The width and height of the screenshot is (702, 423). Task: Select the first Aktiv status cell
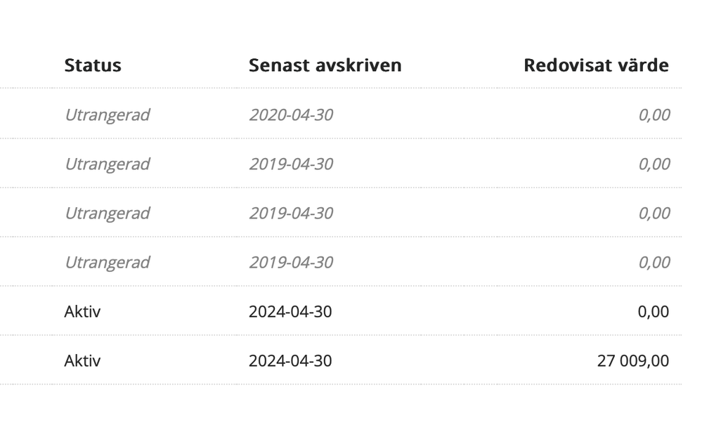click(x=82, y=311)
